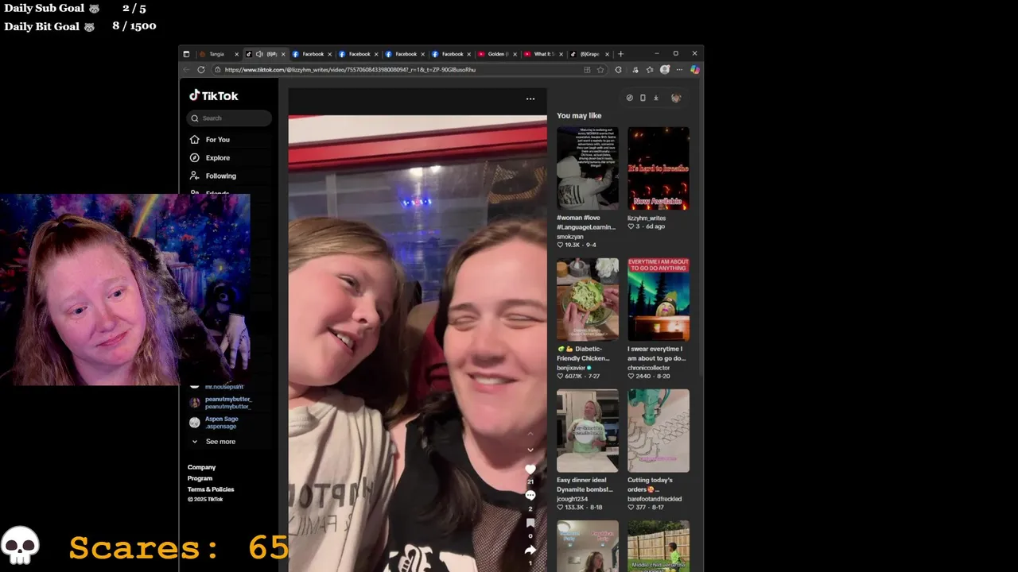Click the tiktok.com address bar URL
Viewport: 1018px width, 572px height.
click(350, 70)
